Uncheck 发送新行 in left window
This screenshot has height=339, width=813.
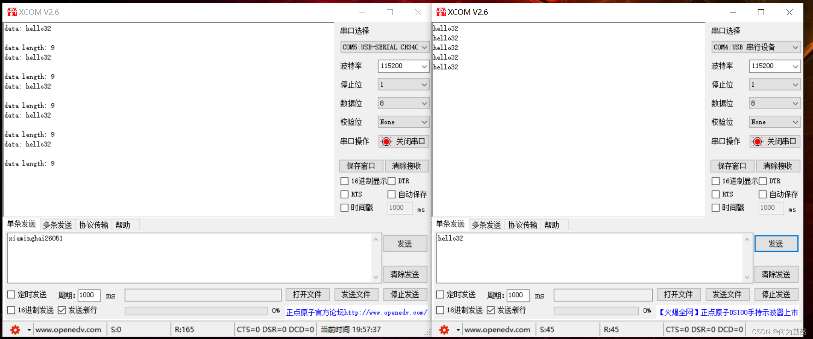[x=62, y=310]
